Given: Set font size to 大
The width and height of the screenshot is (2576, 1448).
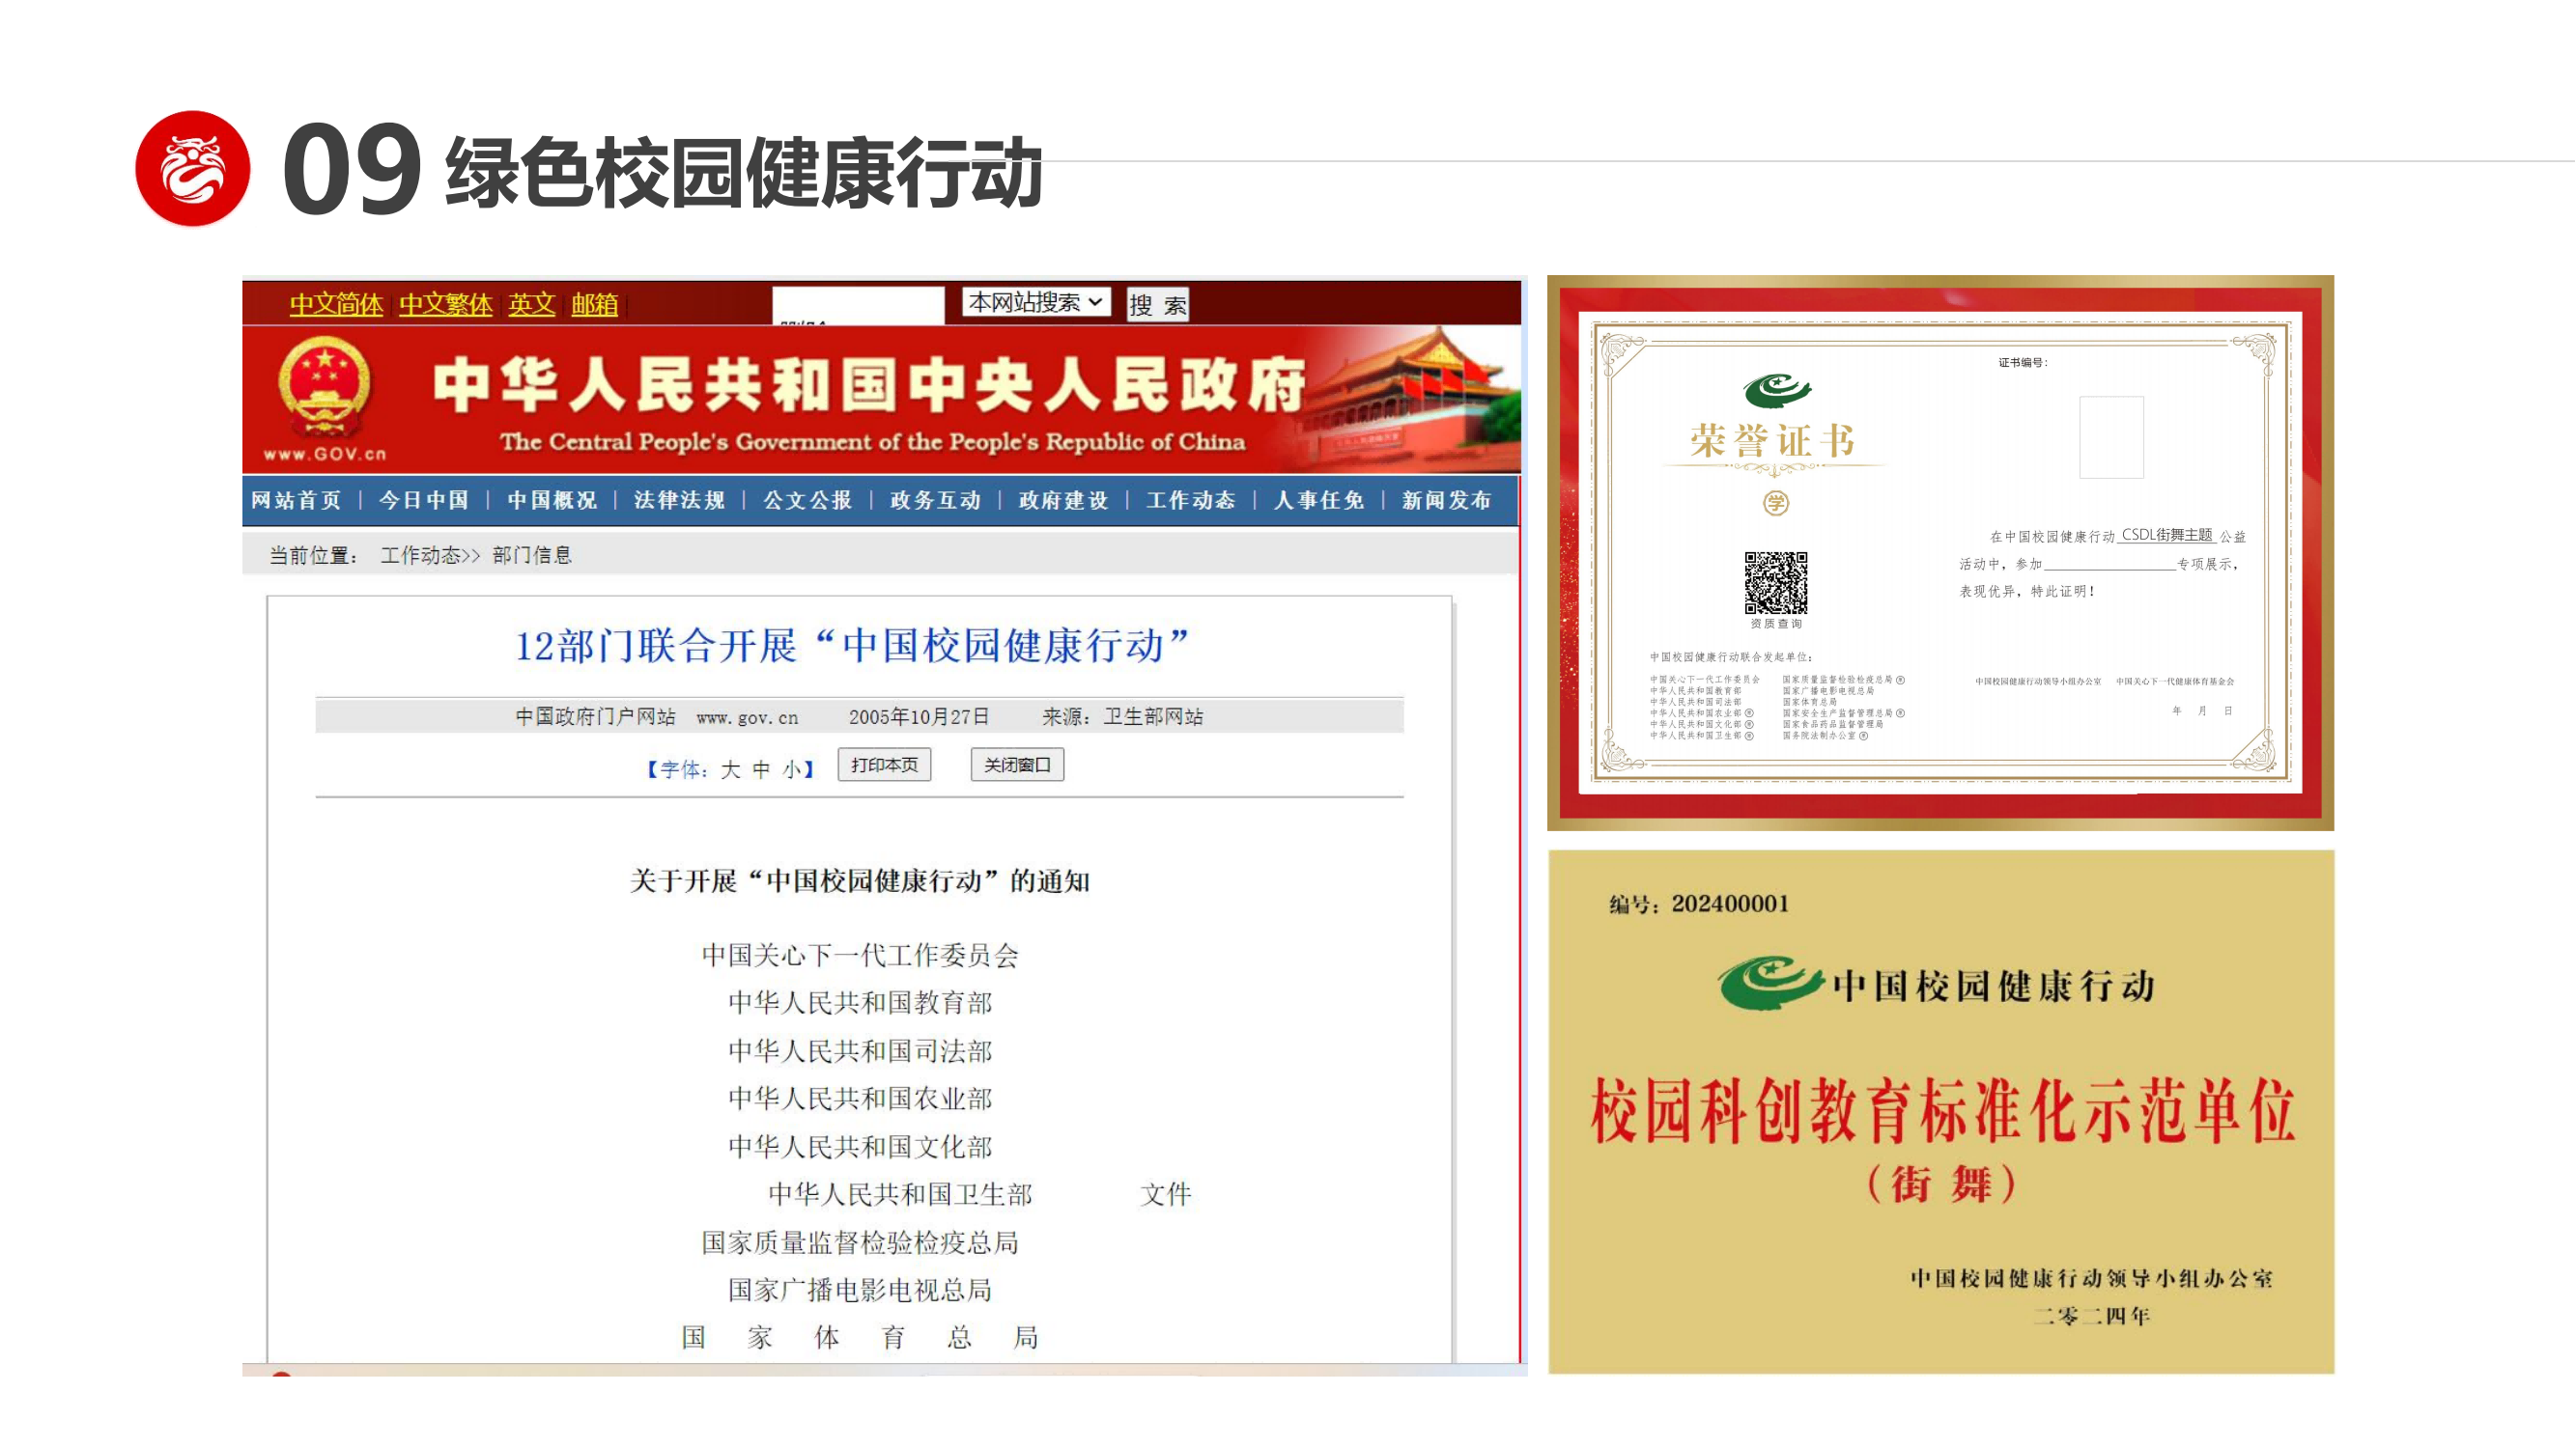Looking at the screenshot, I should tap(730, 769).
